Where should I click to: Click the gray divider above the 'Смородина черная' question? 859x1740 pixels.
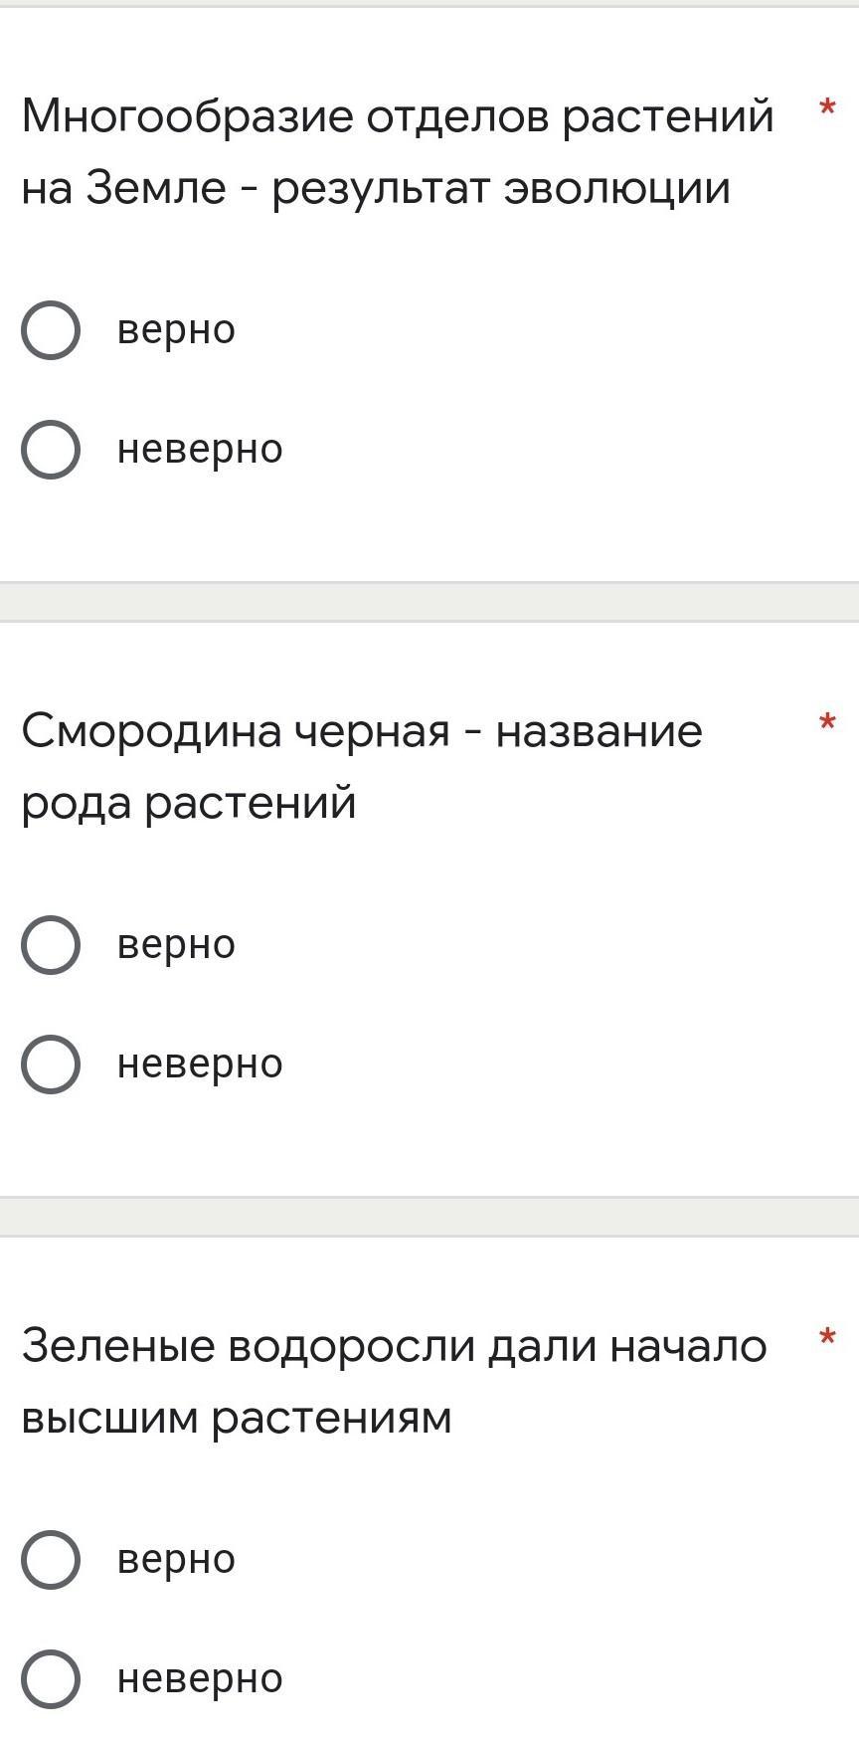tap(429, 602)
